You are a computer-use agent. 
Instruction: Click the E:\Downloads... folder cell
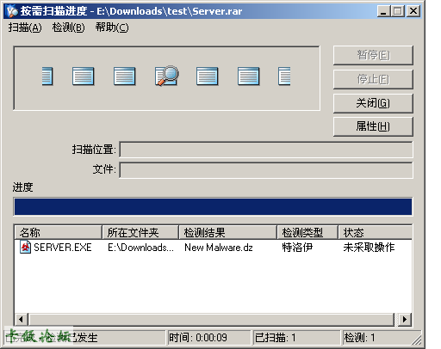(140, 248)
